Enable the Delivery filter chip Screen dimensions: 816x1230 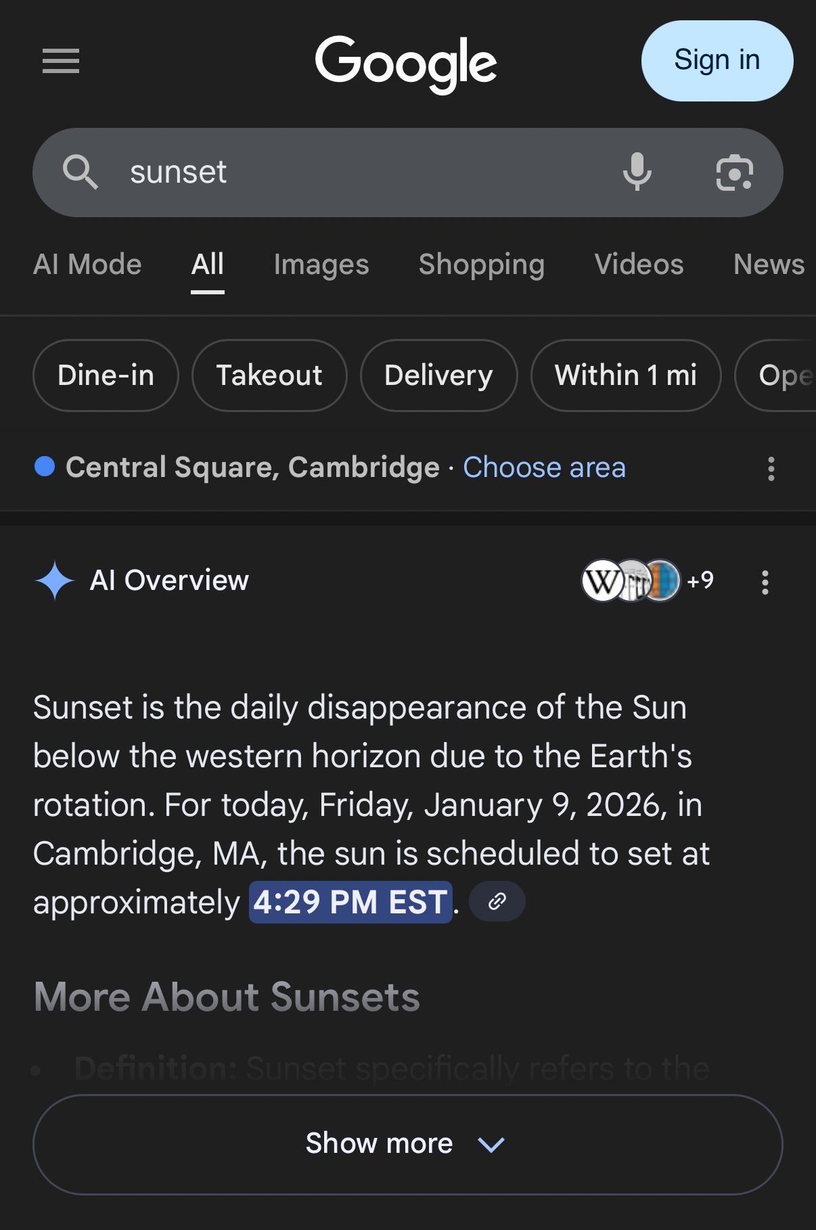(x=438, y=375)
